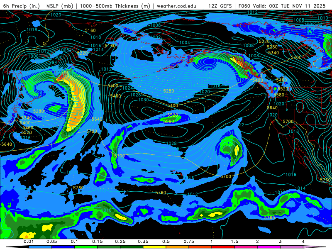Viewport: 332px width, 249px height.
Task: Click the dark blue 0.05 legend swatch
Action: [x=63, y=247]
